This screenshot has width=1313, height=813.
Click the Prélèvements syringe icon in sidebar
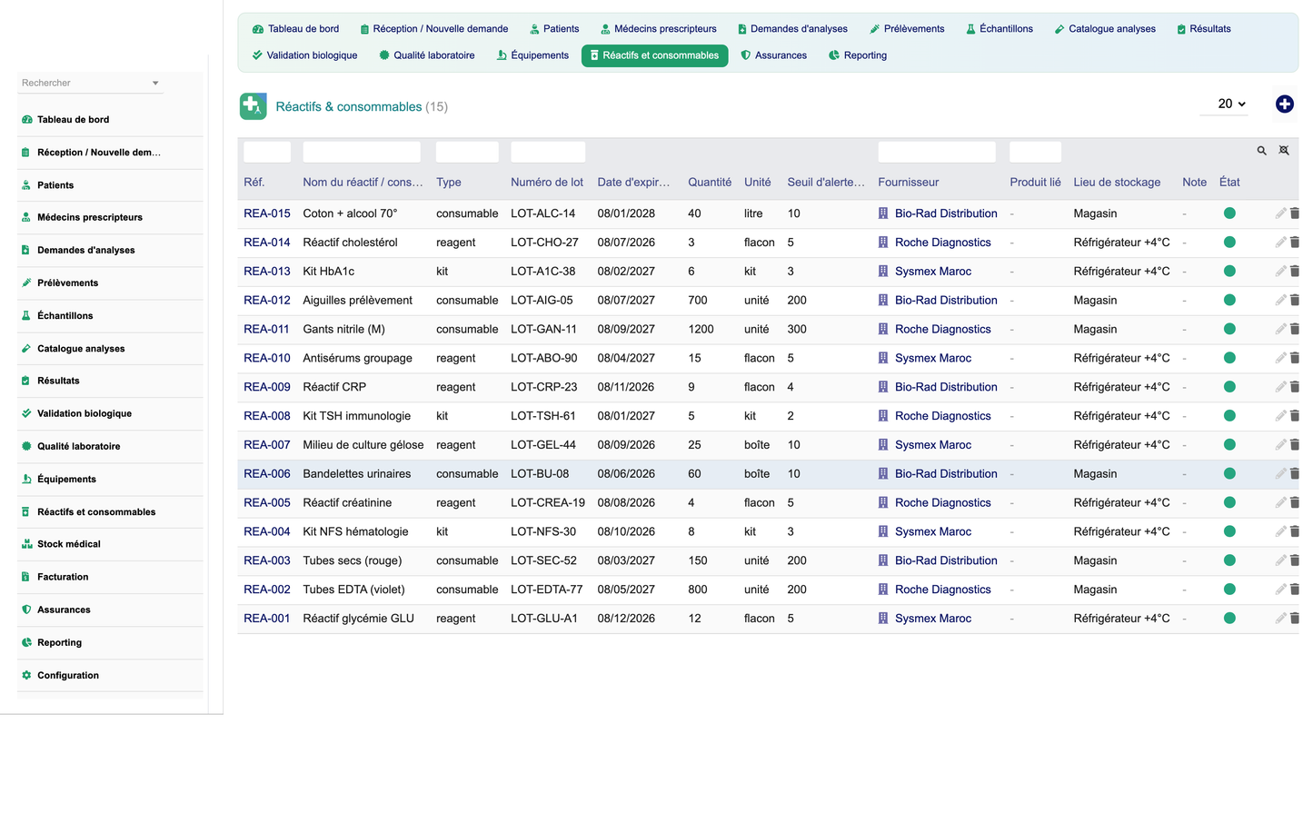pyautogui.click(x=26, y=283)
